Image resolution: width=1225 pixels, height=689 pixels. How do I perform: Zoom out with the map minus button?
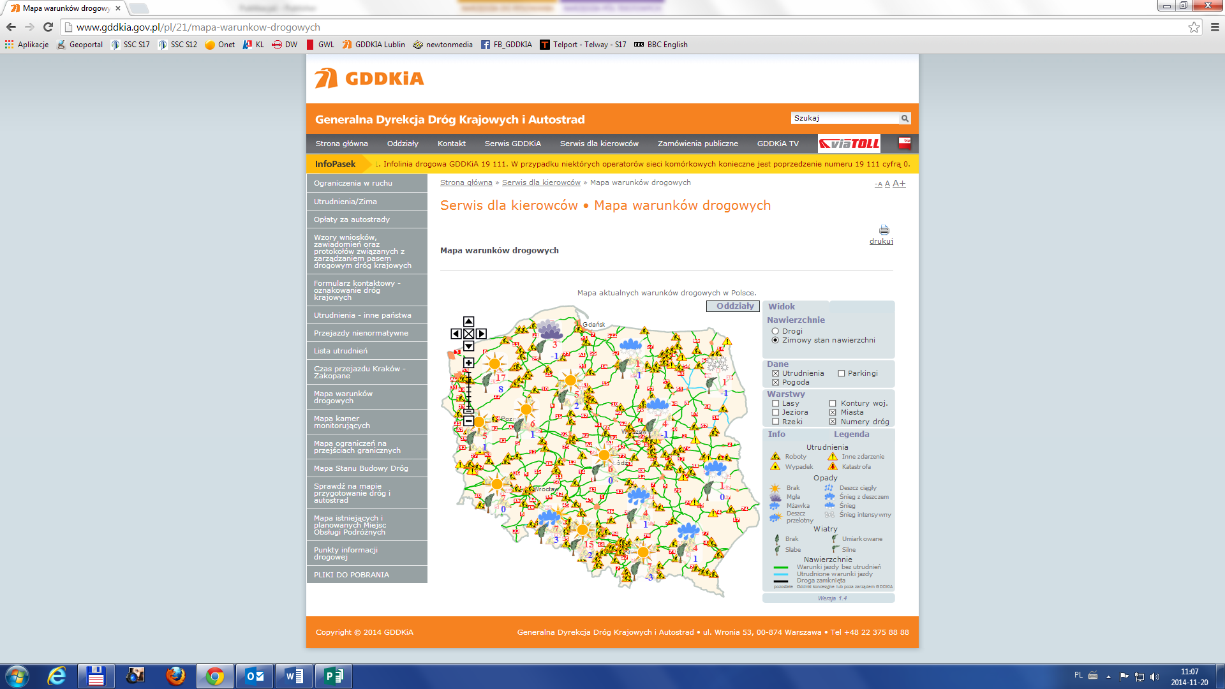click(x=468, y=421)
